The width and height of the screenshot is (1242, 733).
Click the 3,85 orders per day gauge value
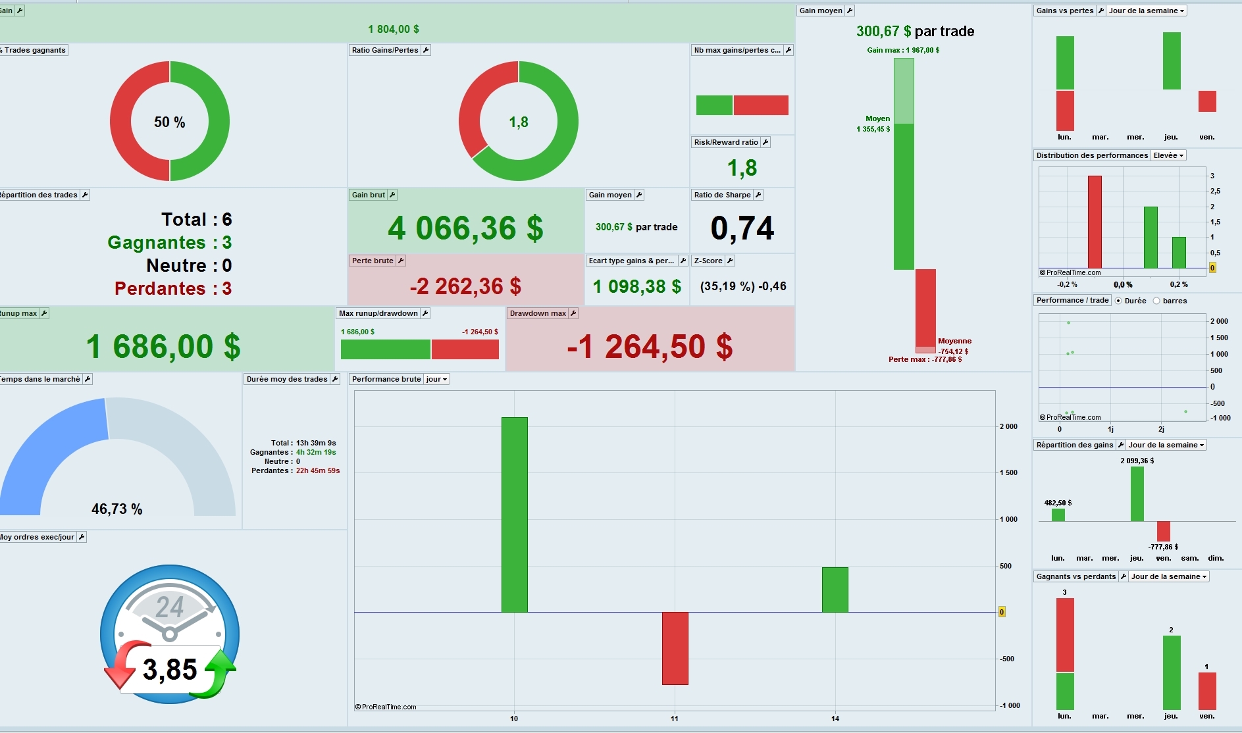[x=170, y=669]
